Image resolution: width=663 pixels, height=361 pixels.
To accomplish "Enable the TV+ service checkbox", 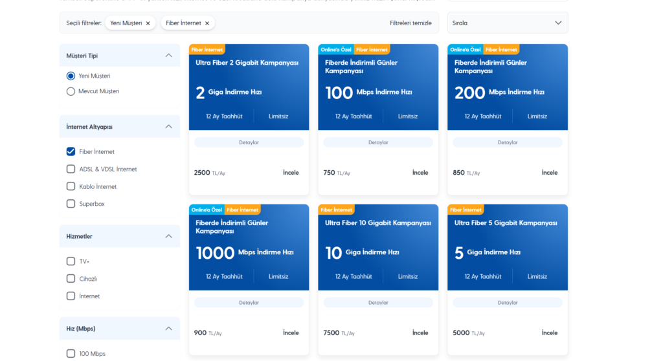I will coord(71,261).
